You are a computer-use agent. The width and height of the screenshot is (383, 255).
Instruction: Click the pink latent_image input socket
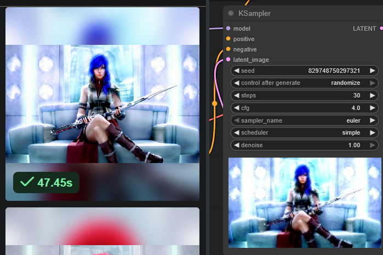pos(228,59)
